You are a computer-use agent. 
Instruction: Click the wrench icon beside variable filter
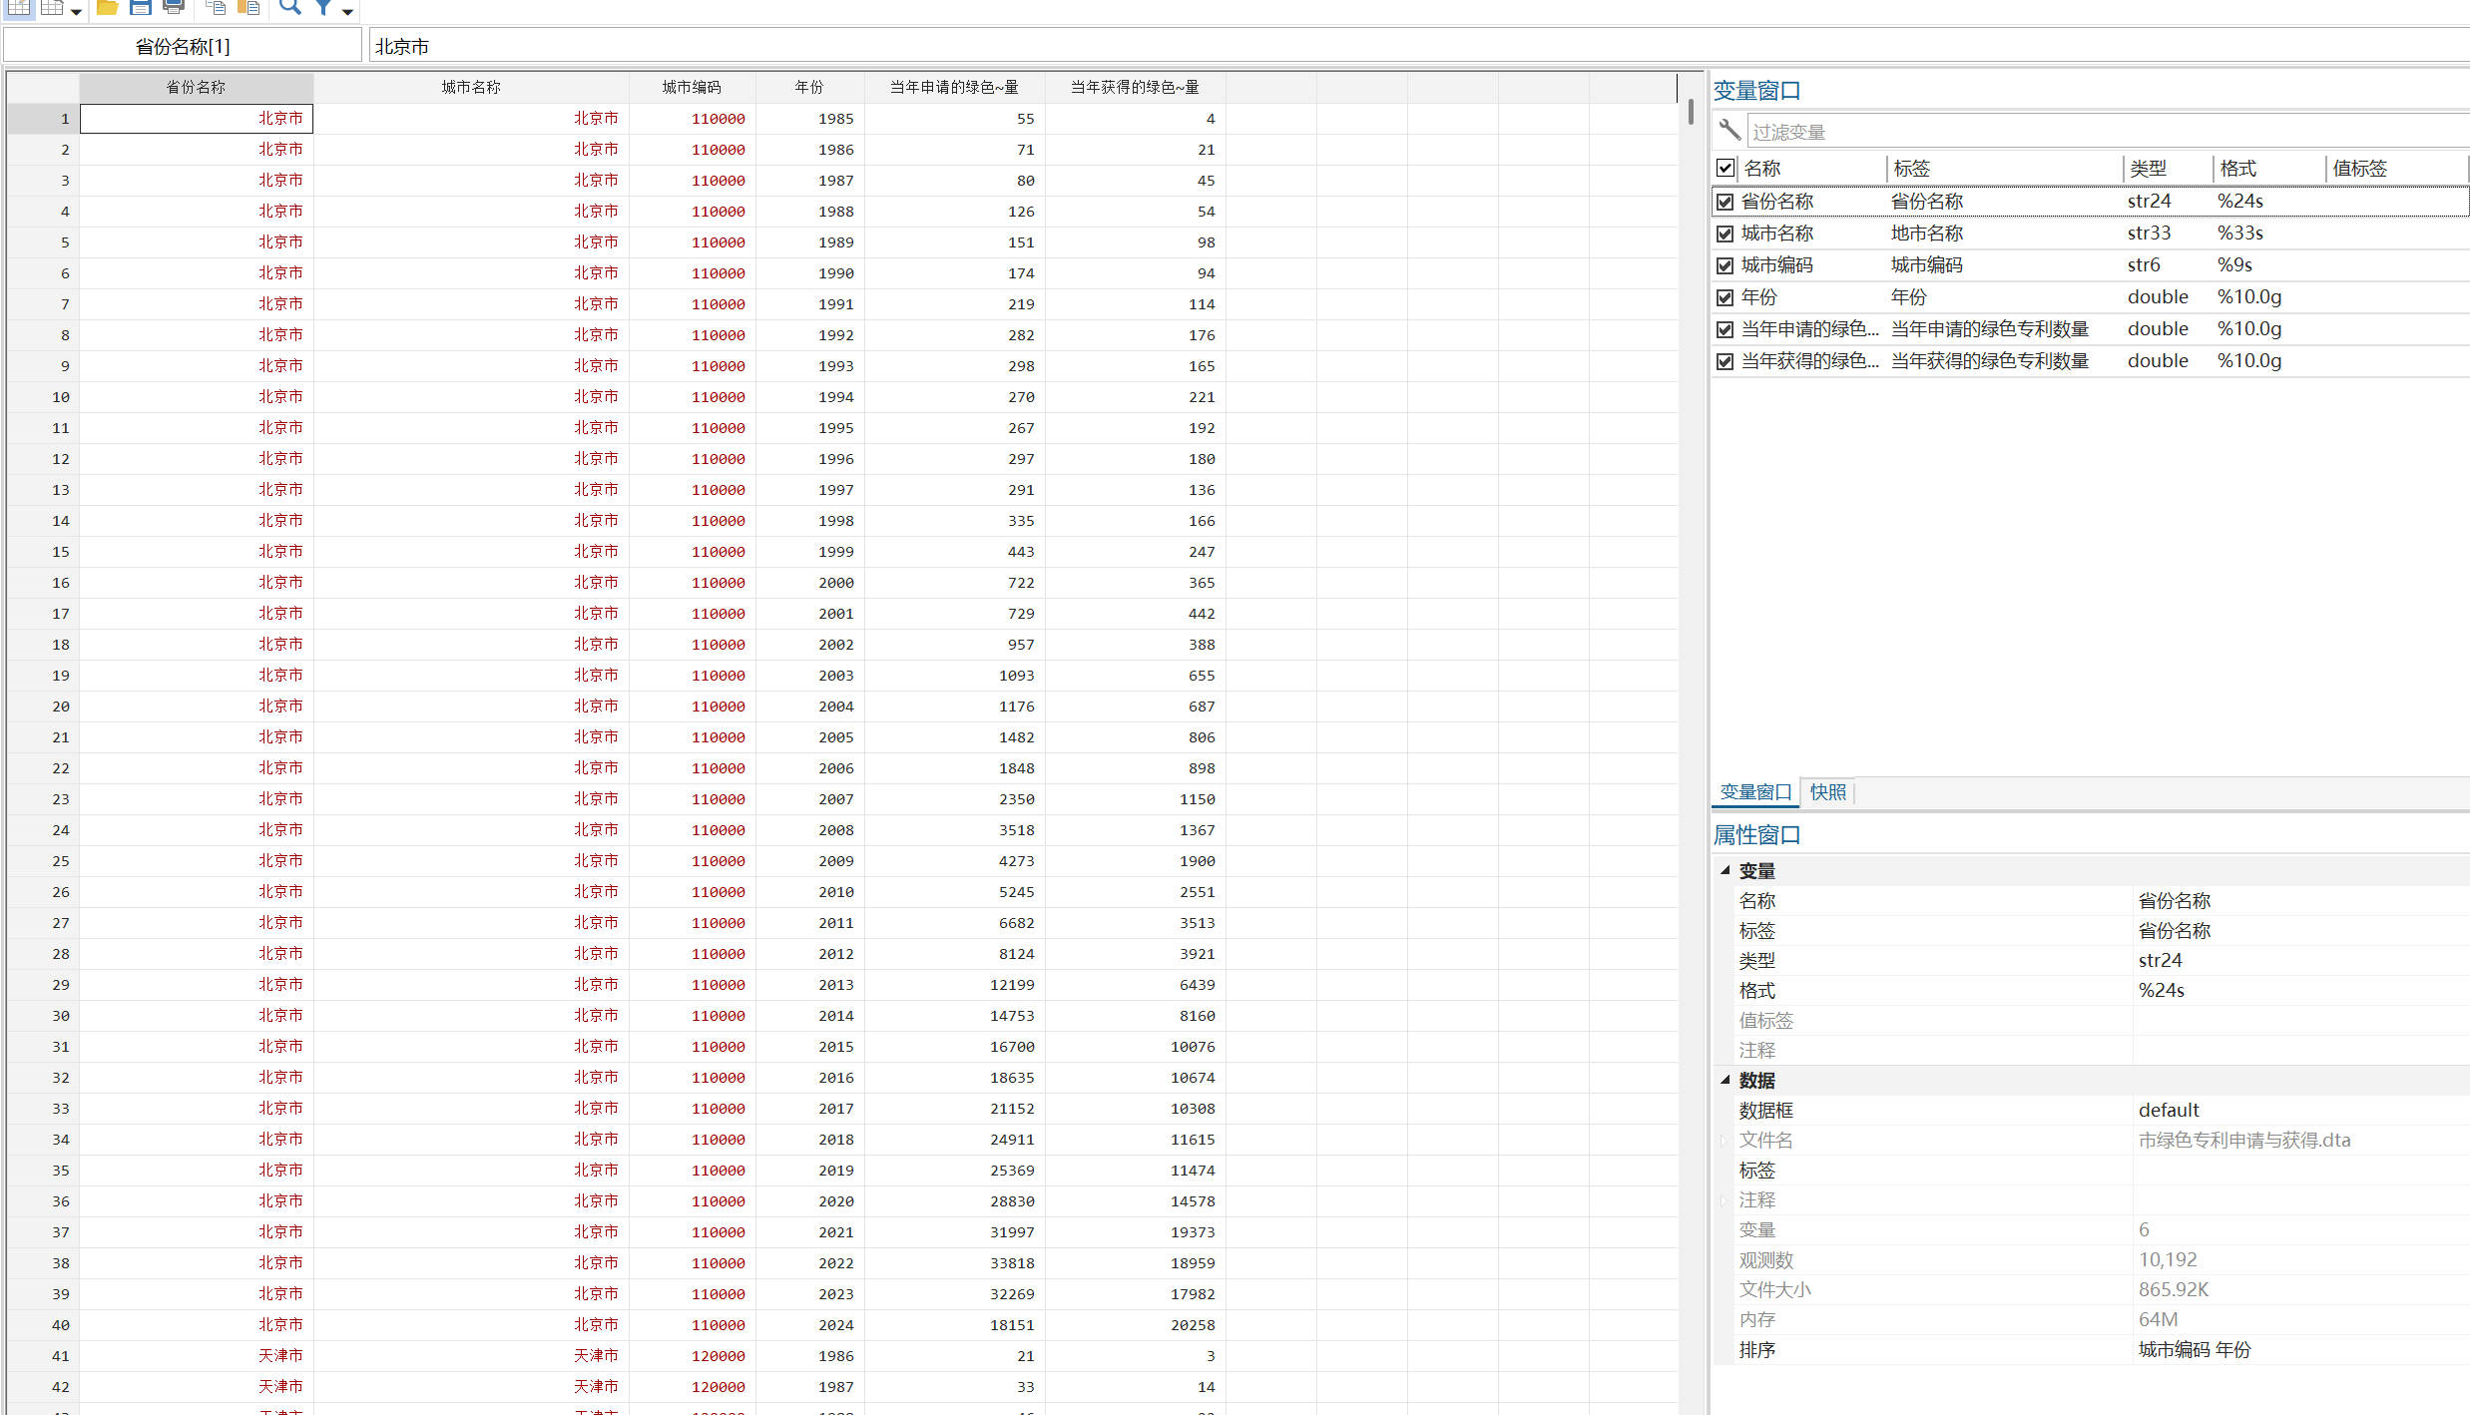1729,131
